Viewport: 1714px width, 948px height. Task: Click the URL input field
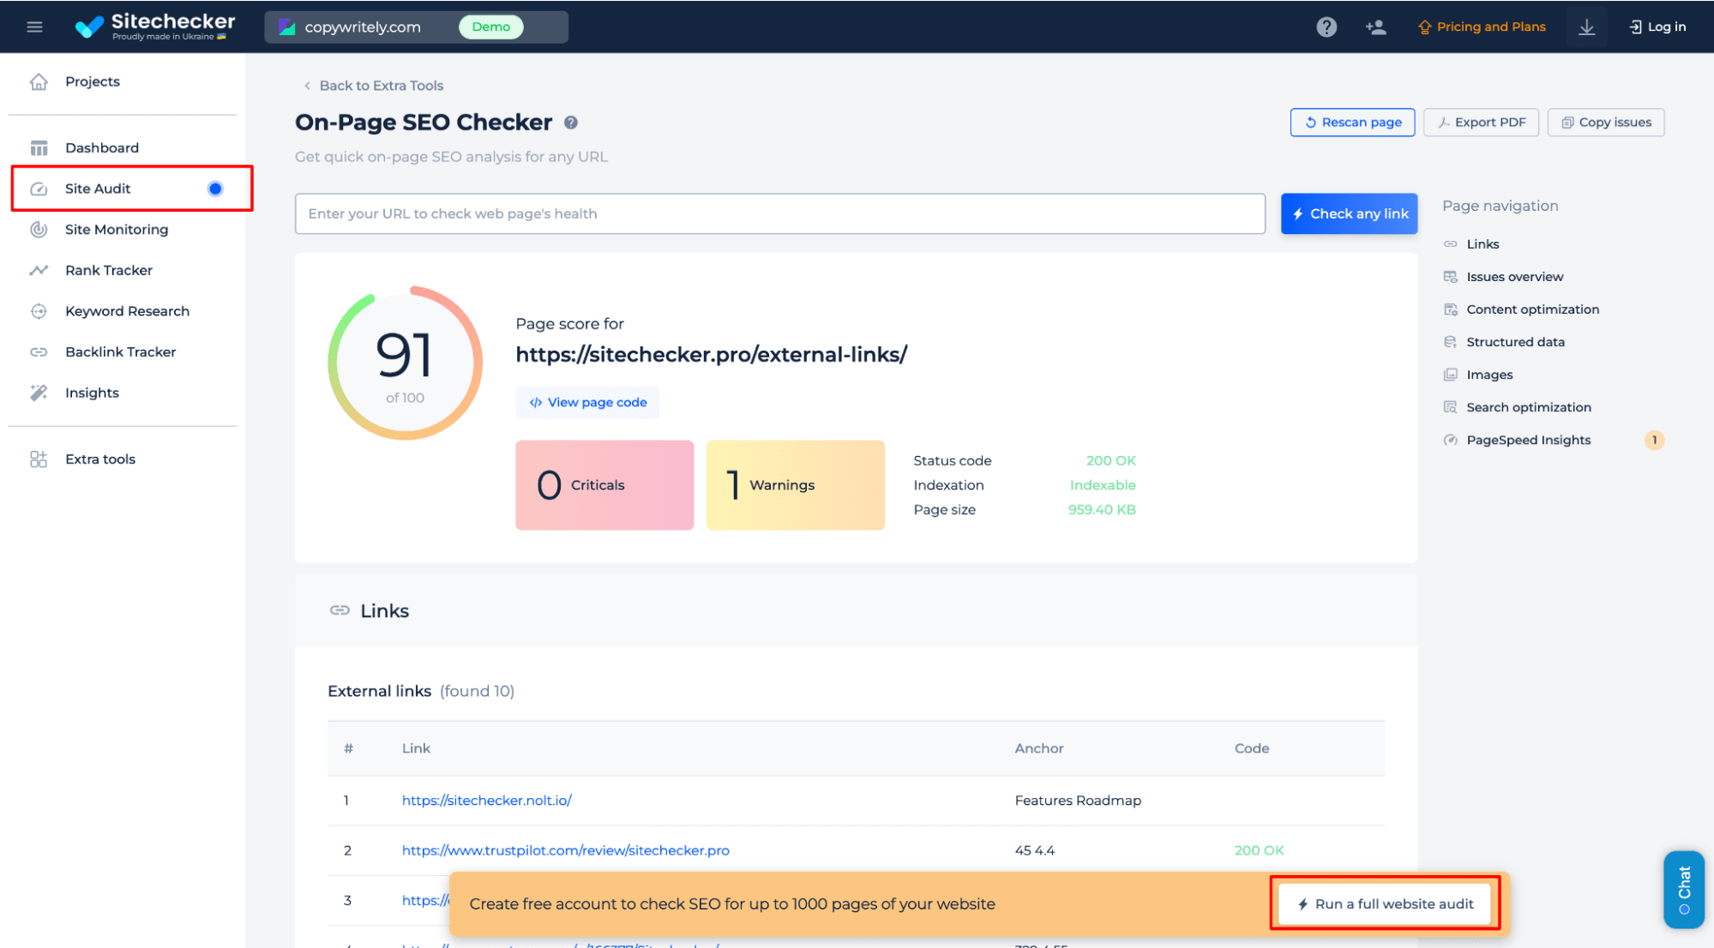779,213
